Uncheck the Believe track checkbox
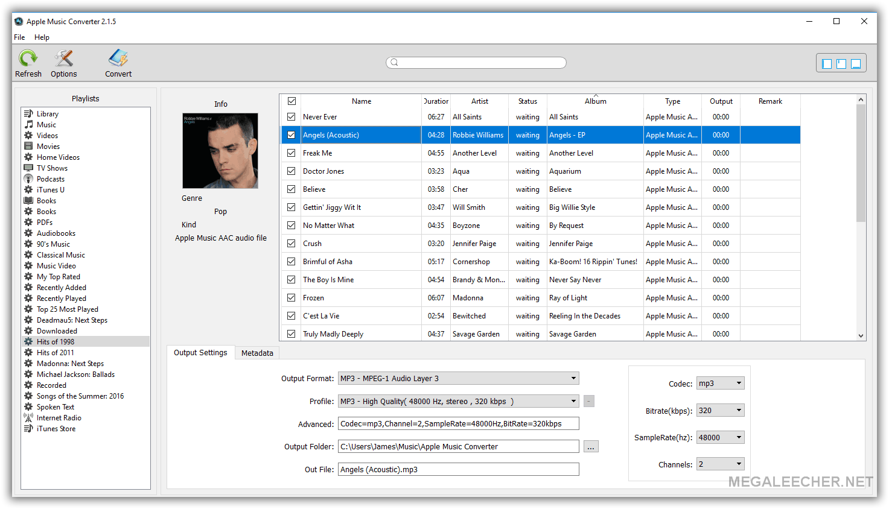 (x=292, y=189)
